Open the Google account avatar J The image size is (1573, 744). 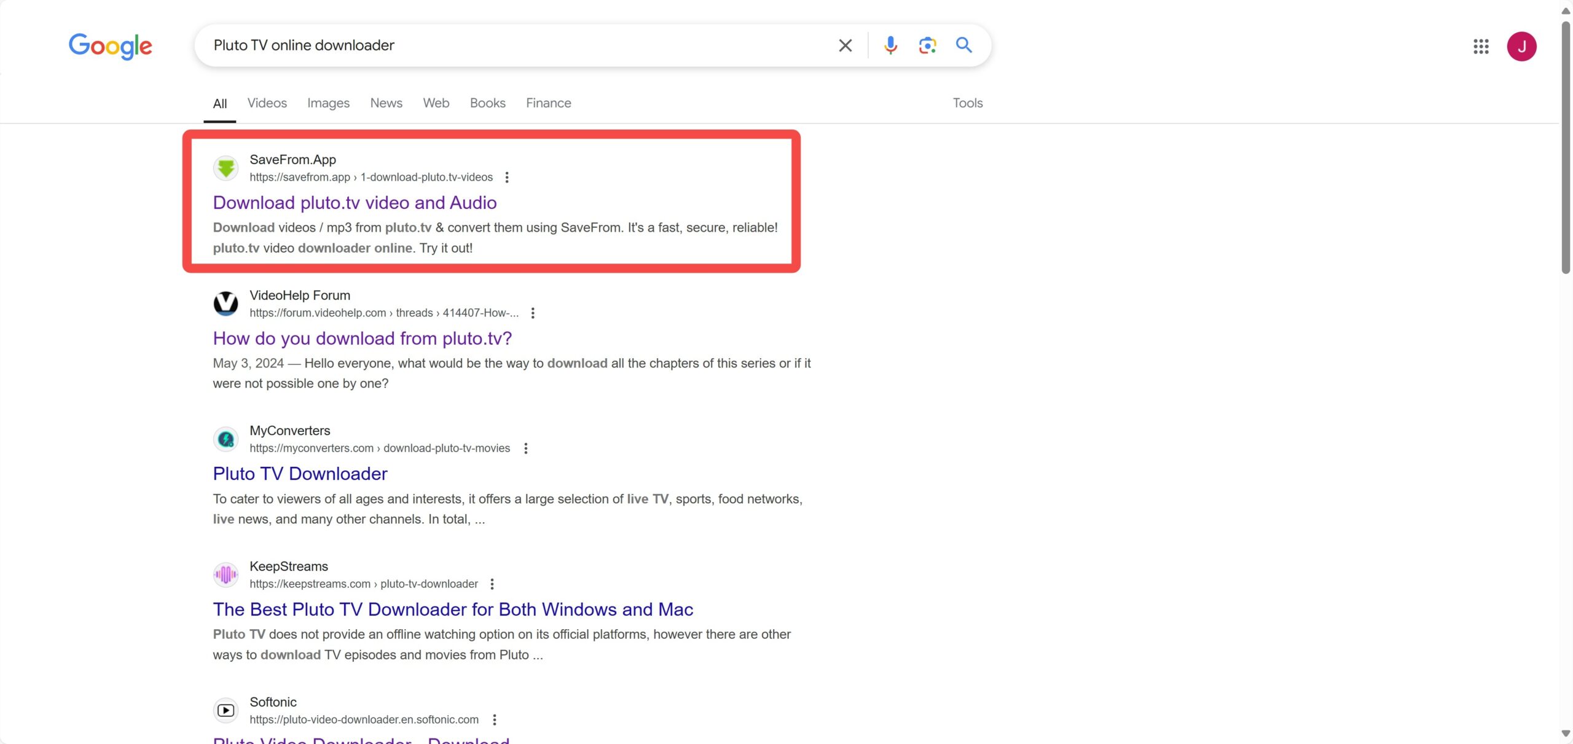[1521, 47]
